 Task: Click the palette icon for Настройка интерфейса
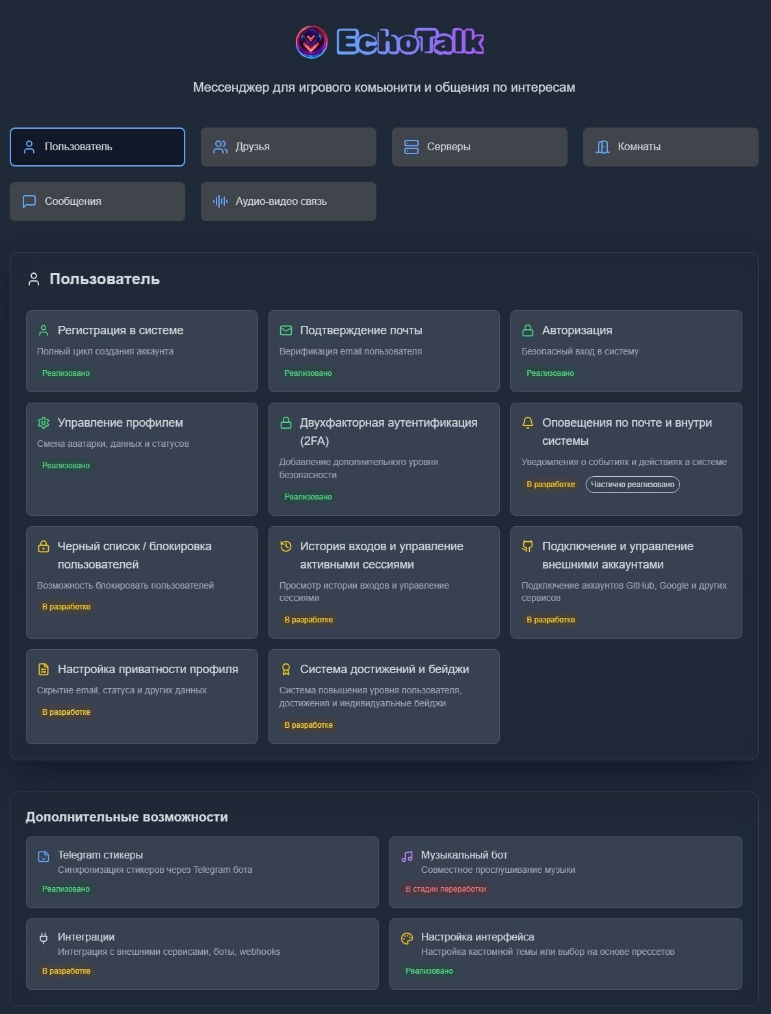coord(407,938)
